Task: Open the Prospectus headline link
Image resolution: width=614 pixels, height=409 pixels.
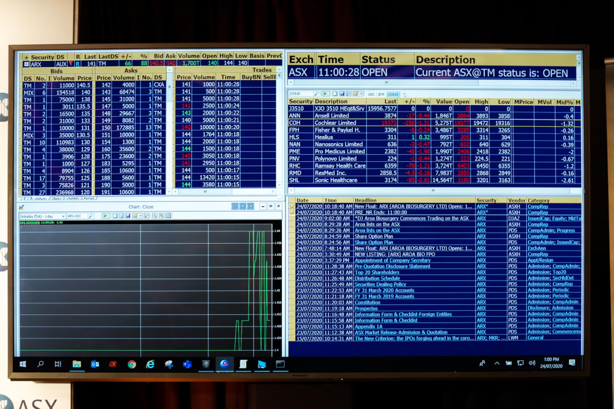Action: click(366, 309)
